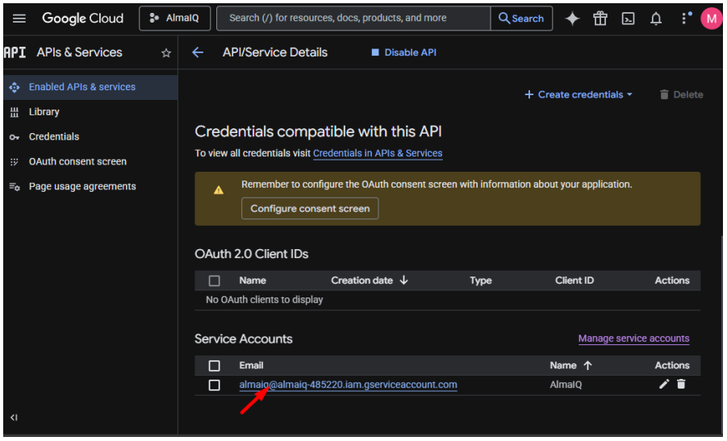Click Disable API
The width and height of the screenshot is (727, 441).
pyautogui.click(x=403, y=52)
